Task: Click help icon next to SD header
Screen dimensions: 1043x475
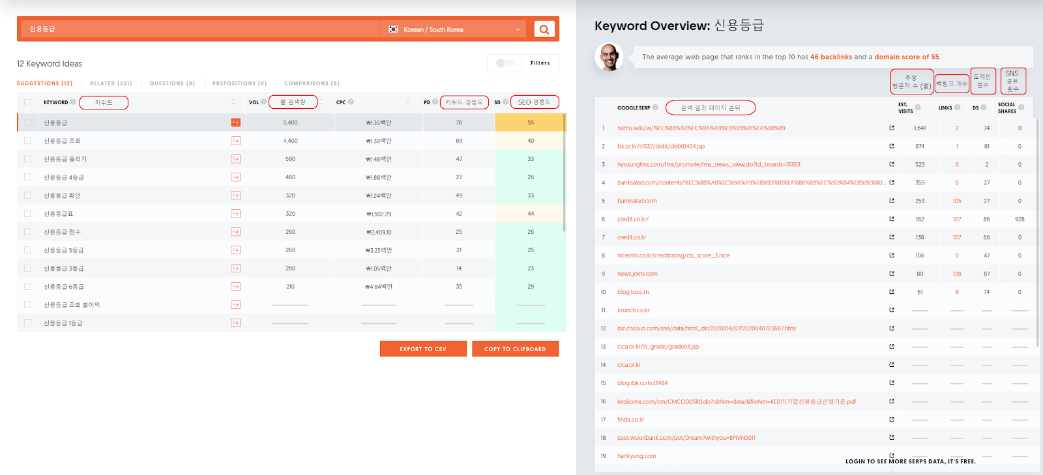Action: (x=505, y=102)
